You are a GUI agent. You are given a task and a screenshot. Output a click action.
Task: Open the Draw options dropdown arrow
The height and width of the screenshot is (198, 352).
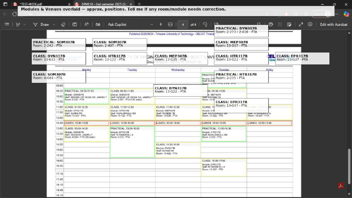[54, 24]
